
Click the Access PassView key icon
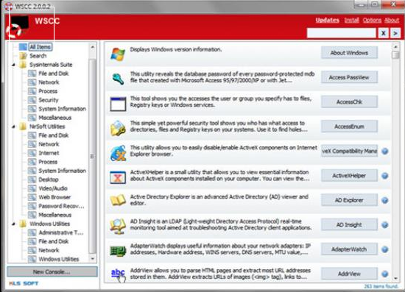[x=118, y=79]
